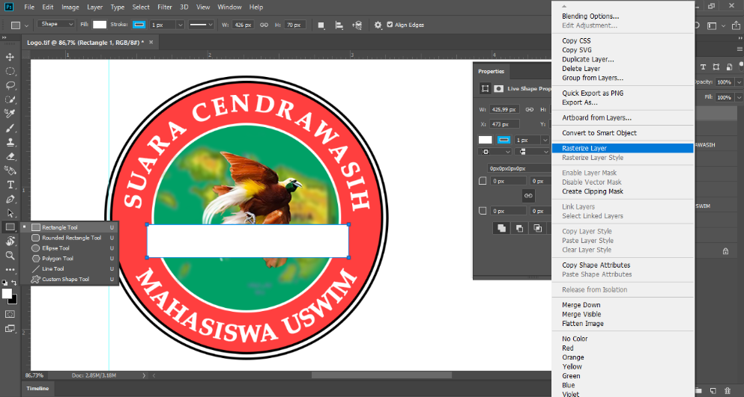Viewport: 744px width, 397px height.
Task: Select the Path Selection arrow tool
Action: pyautogui.click(x=10, y=213)
